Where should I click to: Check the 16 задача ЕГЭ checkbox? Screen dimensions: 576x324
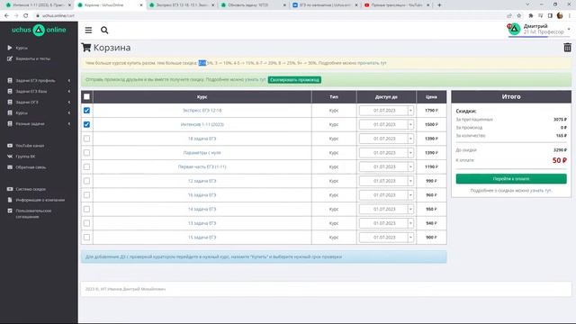pyautogui.click(x=86, y=194)
